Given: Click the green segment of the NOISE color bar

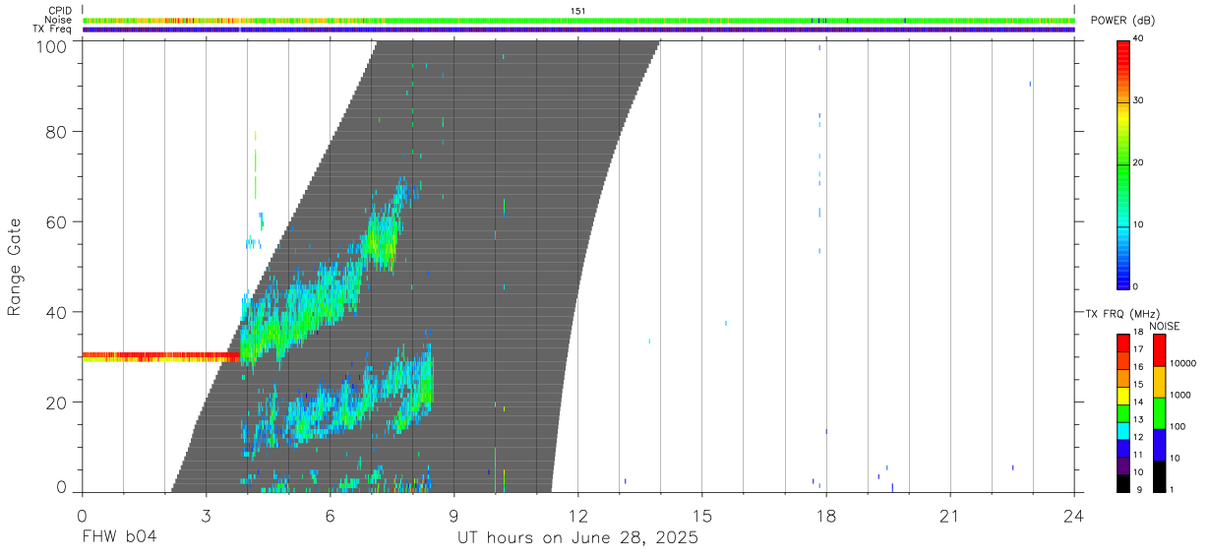Looking at the screenshot, I should (1159, 412).
